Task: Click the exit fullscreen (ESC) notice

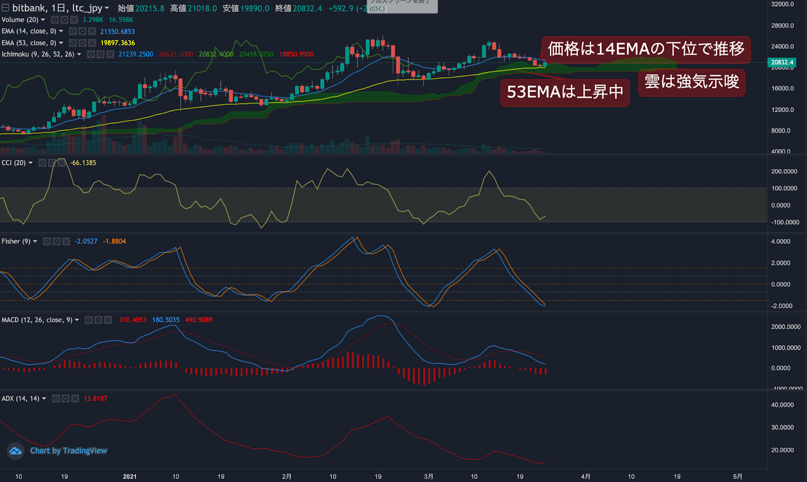Action: tap(402, 7)
